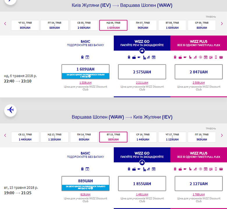The height and width of the screenshot is (209, 227).
Task: Click info icon in outbound 1 609UAH seat notice
Action: [98, 77]
